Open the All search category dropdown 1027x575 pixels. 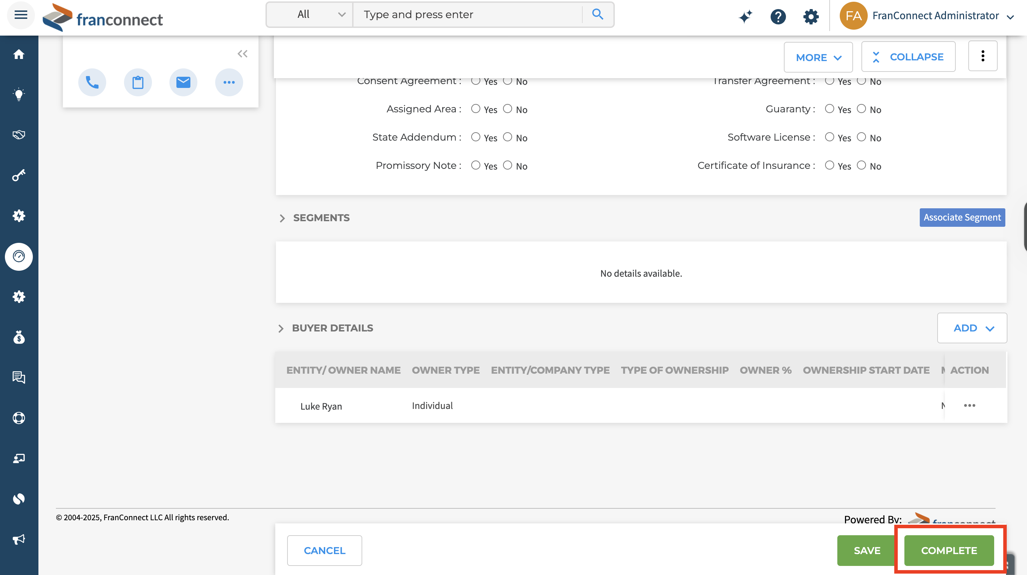[x=310, y=14]
